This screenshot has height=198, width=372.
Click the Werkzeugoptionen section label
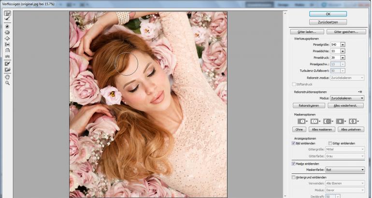pos(306,39)
